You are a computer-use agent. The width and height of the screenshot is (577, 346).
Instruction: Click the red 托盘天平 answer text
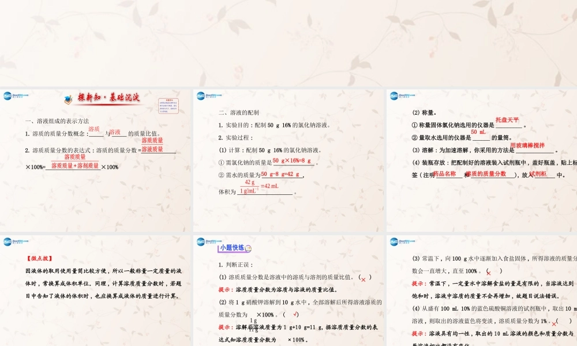[508, 120]
